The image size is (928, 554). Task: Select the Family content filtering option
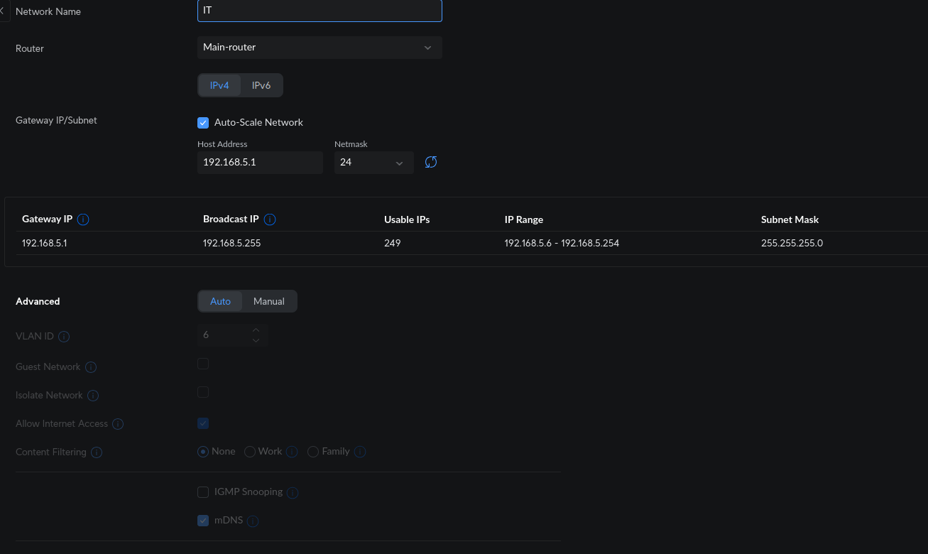click(x=313, y=452)
